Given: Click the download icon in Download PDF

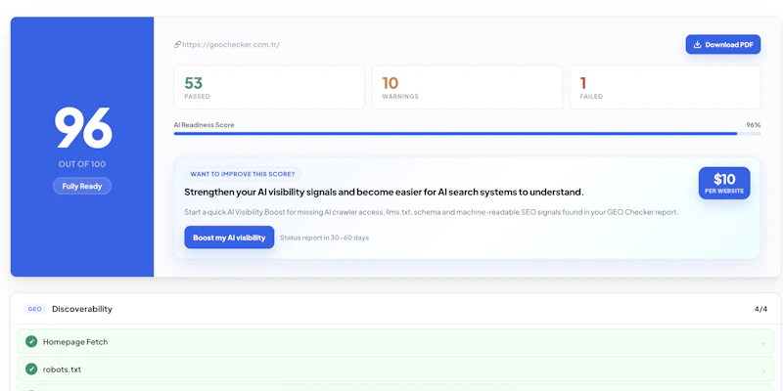Looking at the screenshot, I should (698, 44).
